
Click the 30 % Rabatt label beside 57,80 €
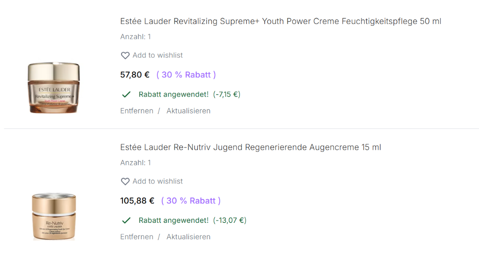pyautogui.click(x=186, y=75)
